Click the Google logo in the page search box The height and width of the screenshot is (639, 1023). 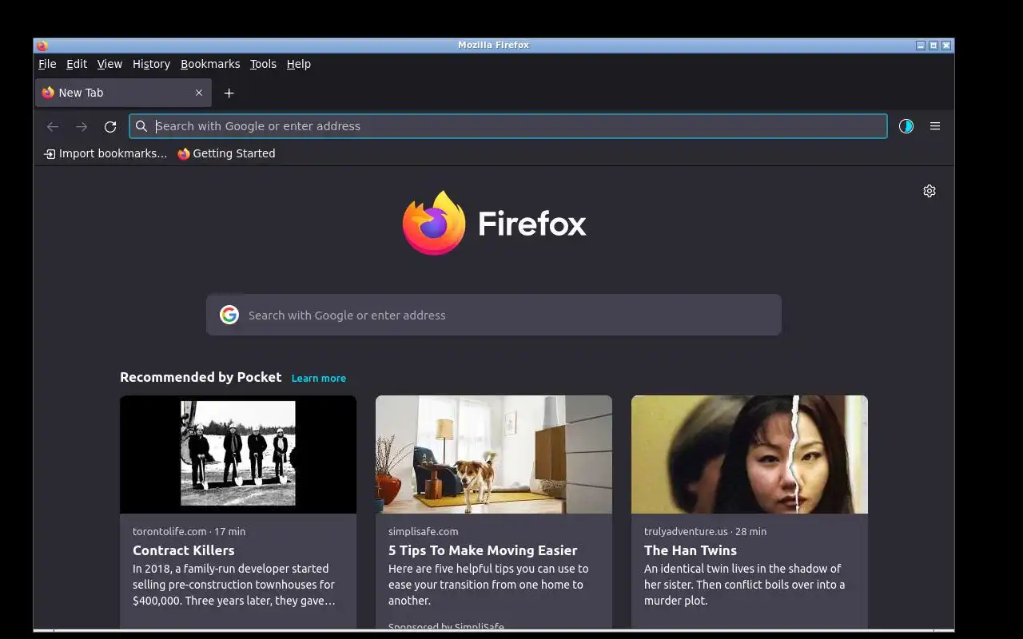pos(229,315)
